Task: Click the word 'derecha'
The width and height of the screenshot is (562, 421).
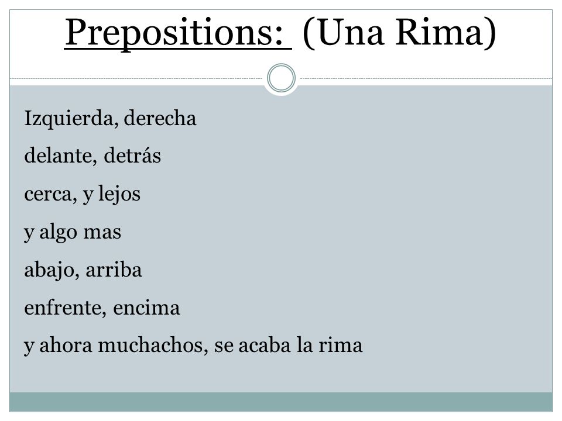Action: click(x=160, y=118)
